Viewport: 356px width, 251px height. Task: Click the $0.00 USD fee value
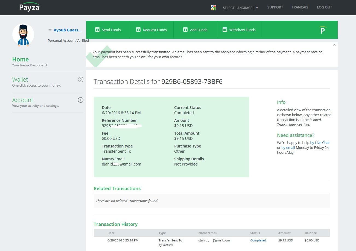(x=111, y=138)
